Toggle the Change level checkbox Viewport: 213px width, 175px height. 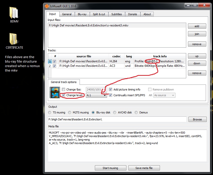[x=63, y=95]
